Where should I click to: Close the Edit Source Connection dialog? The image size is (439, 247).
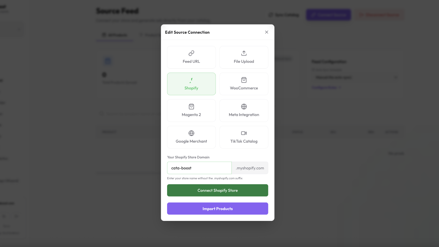(x=266, y=32)
